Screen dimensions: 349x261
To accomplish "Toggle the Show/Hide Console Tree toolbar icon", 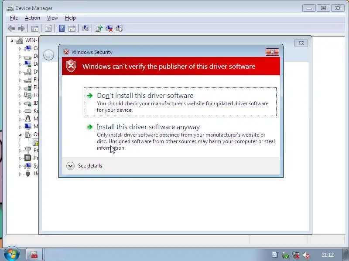I will point(35,28).
